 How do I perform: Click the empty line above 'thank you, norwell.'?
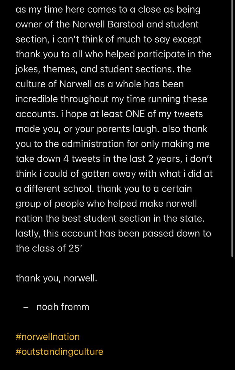pos(117,263)
